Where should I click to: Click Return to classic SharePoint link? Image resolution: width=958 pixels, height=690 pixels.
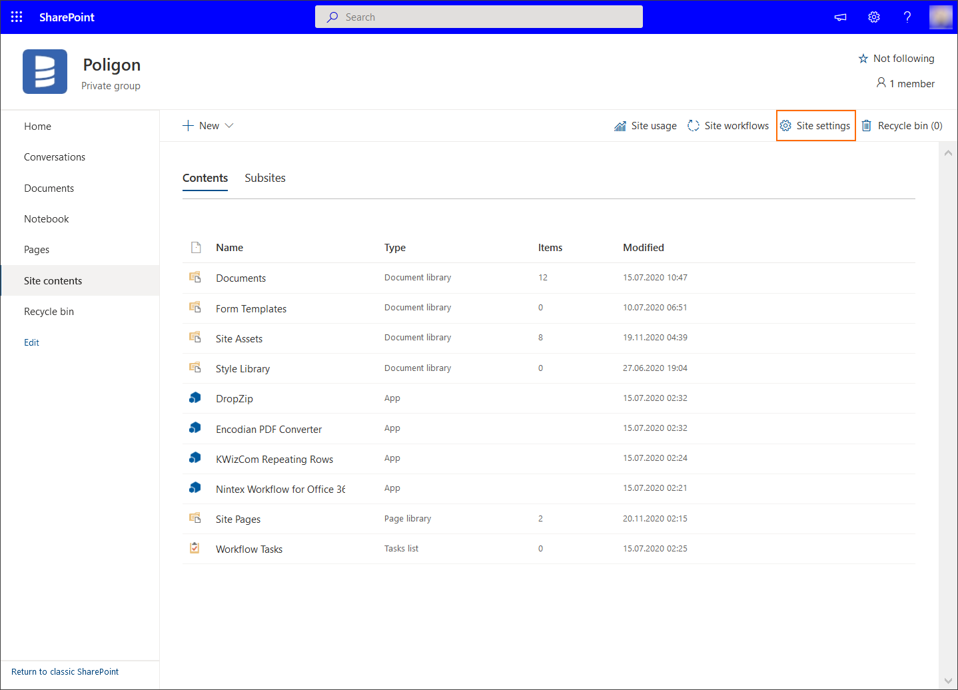coord(65,671)
